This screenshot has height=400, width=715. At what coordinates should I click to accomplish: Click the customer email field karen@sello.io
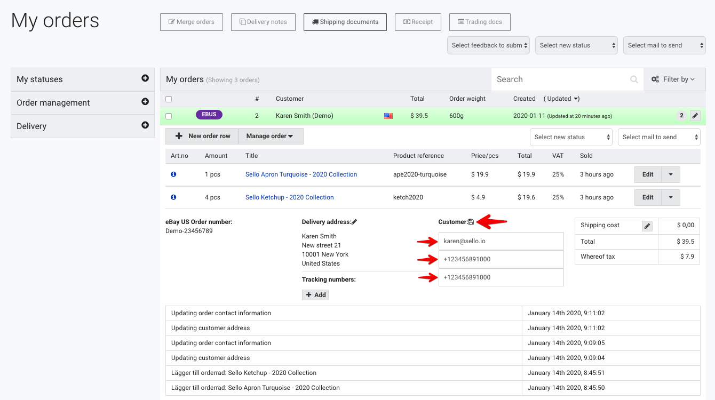(501, 241)
